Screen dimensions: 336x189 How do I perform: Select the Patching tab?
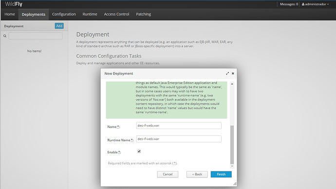(x=143, y=14)
